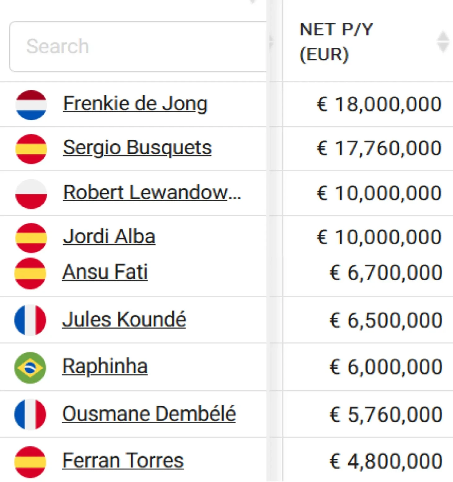Click the France flag beside Jules Koundé
The height and width of the screenshot is (482, 453).
(x=30, y=320)
